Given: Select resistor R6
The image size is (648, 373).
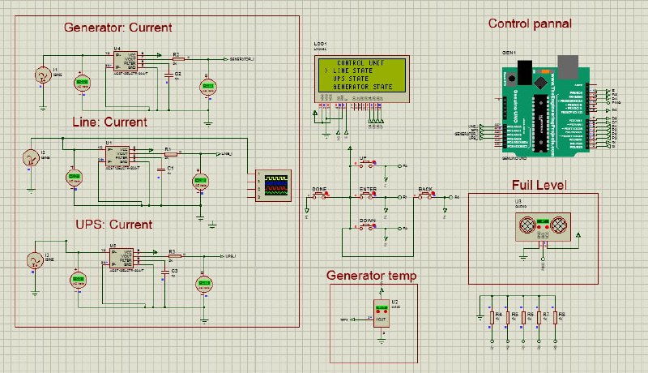Looking at the screenshot, I should coord(523,318).
